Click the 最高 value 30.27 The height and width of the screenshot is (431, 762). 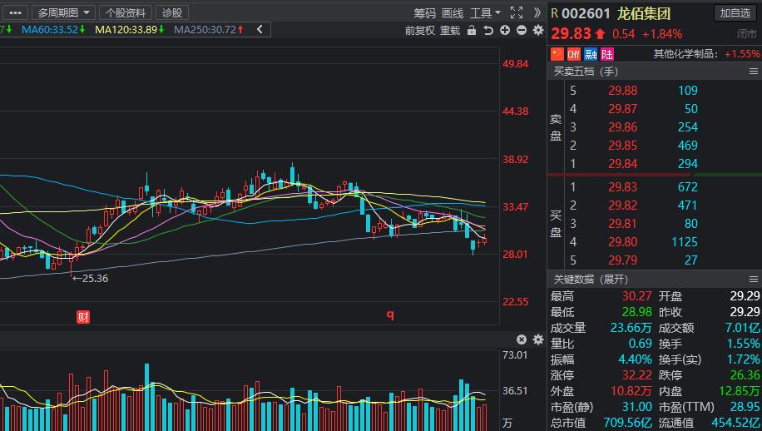[636, 296]
